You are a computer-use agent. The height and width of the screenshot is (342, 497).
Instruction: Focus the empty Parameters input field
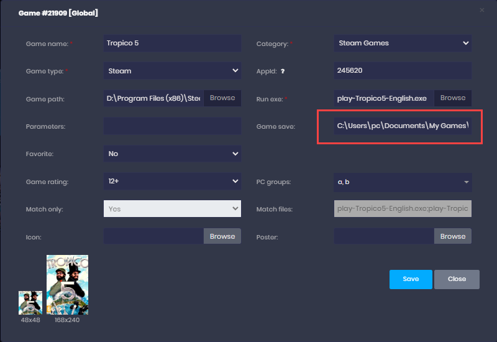pos(172,126)
